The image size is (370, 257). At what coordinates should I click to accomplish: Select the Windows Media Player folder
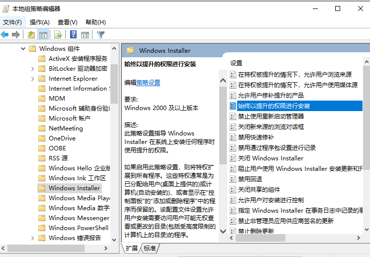(74, 198)
